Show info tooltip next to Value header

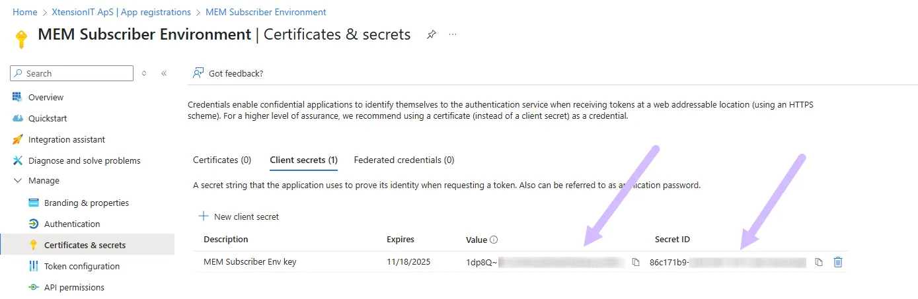pyautogui.click(x=494, y=240)
